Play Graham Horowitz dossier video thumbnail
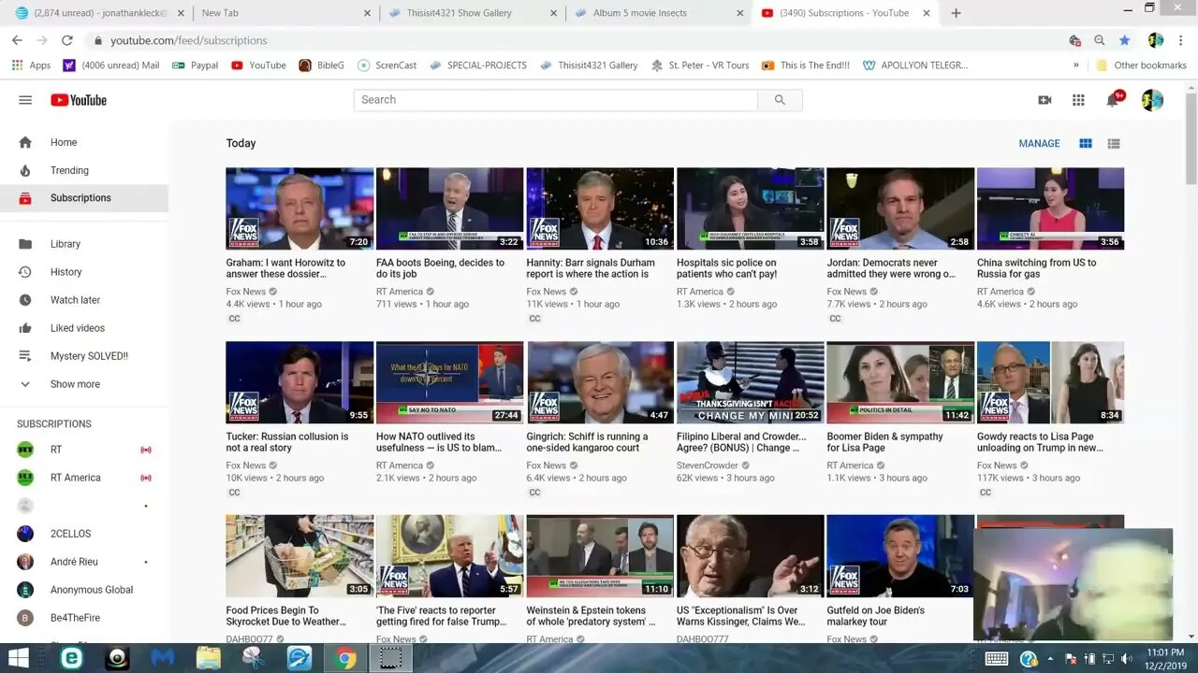 pos(299,208)
